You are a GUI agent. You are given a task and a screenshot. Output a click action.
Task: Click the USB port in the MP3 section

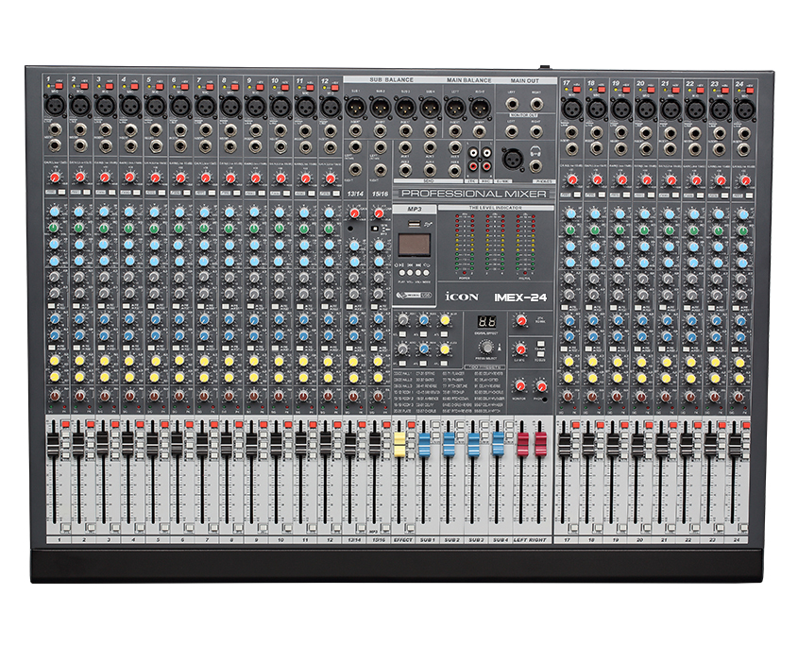(x=415, y=223)
